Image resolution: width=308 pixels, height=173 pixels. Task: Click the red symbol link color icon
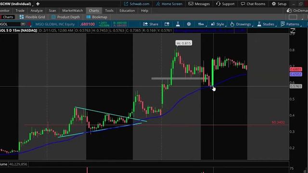coord(29,24)
